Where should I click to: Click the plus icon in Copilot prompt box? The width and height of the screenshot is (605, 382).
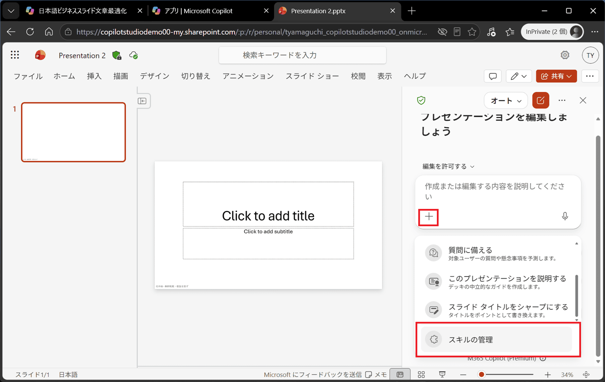click(429, 217)
